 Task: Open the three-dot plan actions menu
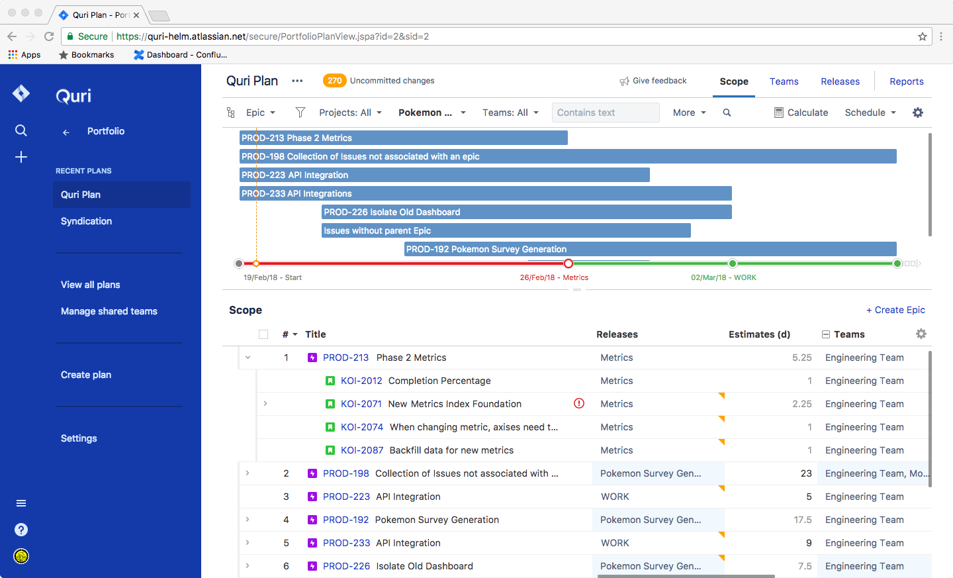[297, 81]
